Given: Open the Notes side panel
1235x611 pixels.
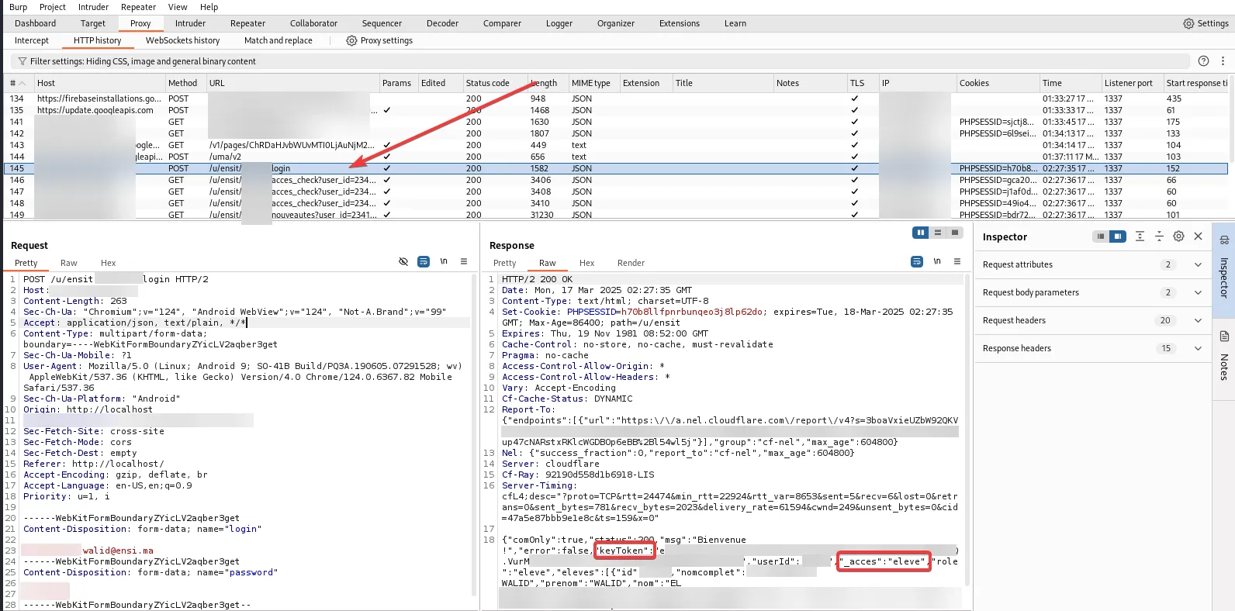Looking at the screenshot, I should pyautogui.click(x=1224, y=357).
